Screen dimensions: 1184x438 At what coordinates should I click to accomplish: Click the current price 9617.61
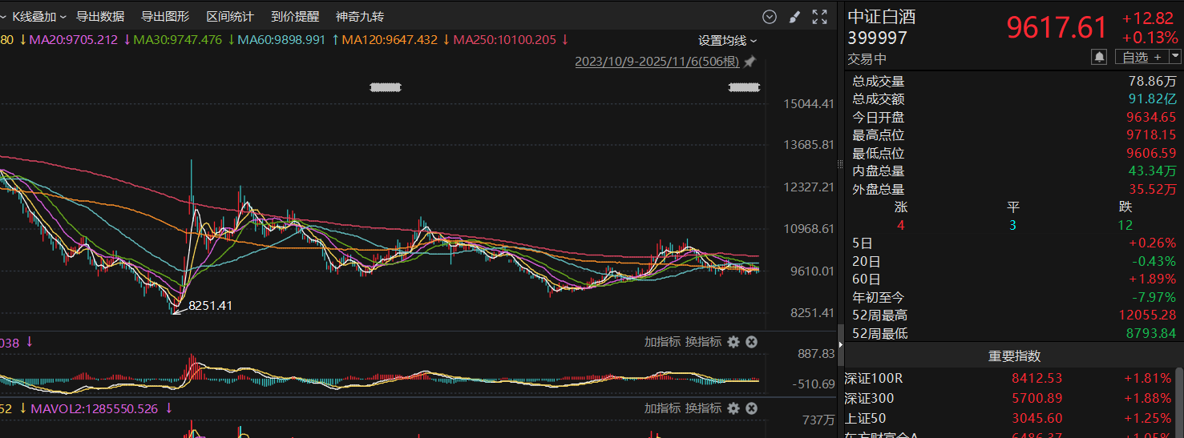[x=1057, y=28]
